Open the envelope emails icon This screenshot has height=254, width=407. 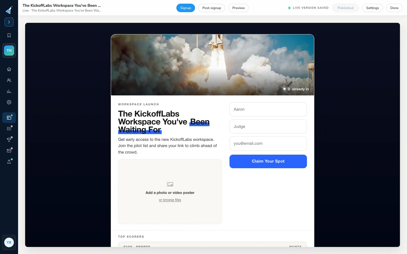(x=9, y=151)
